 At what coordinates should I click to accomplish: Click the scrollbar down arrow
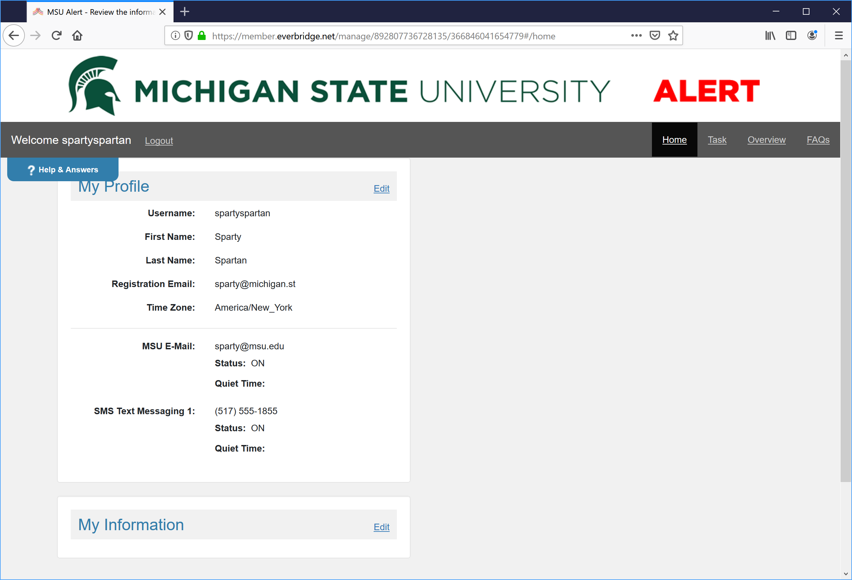pyautogui.click(x=846, y=574)
